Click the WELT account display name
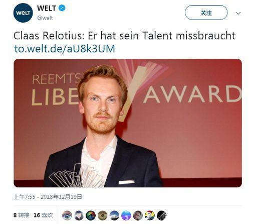255x224 pixels. pos(47,8)
